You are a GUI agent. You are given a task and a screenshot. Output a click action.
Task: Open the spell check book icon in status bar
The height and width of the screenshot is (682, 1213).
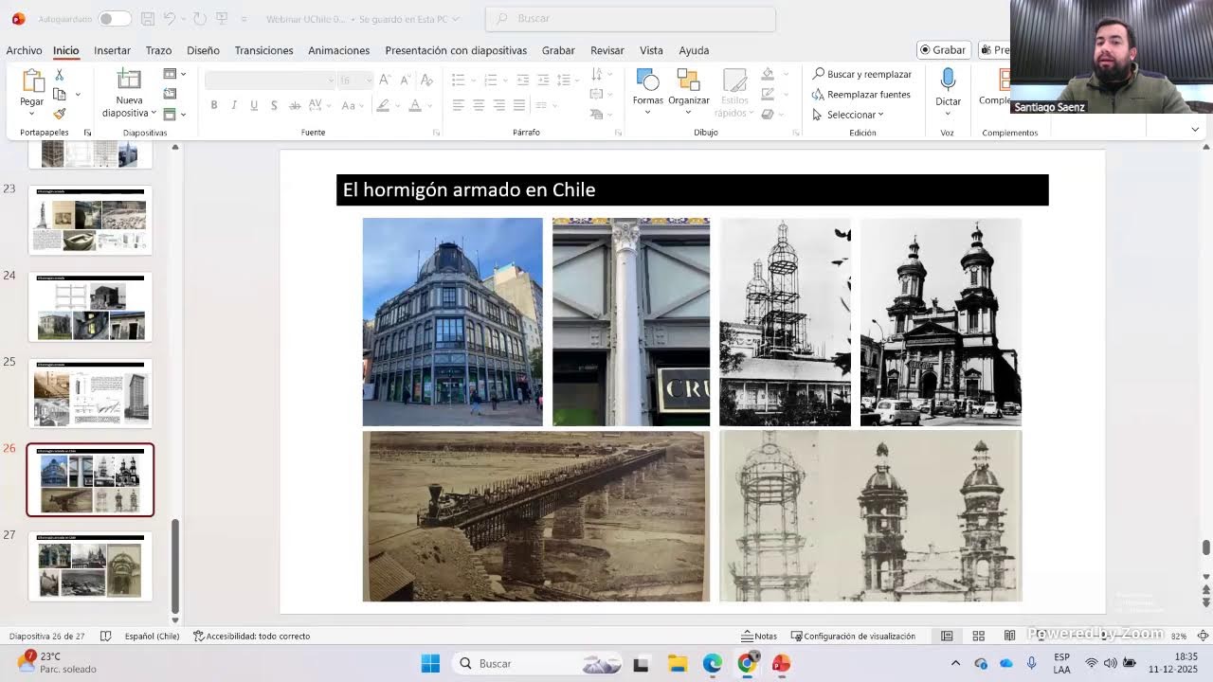point(105,636)
